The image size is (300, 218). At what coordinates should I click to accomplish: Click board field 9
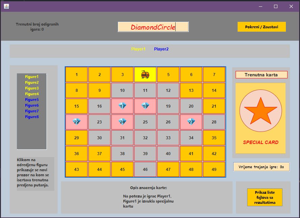pyautogui.click(x=99, y=90)
